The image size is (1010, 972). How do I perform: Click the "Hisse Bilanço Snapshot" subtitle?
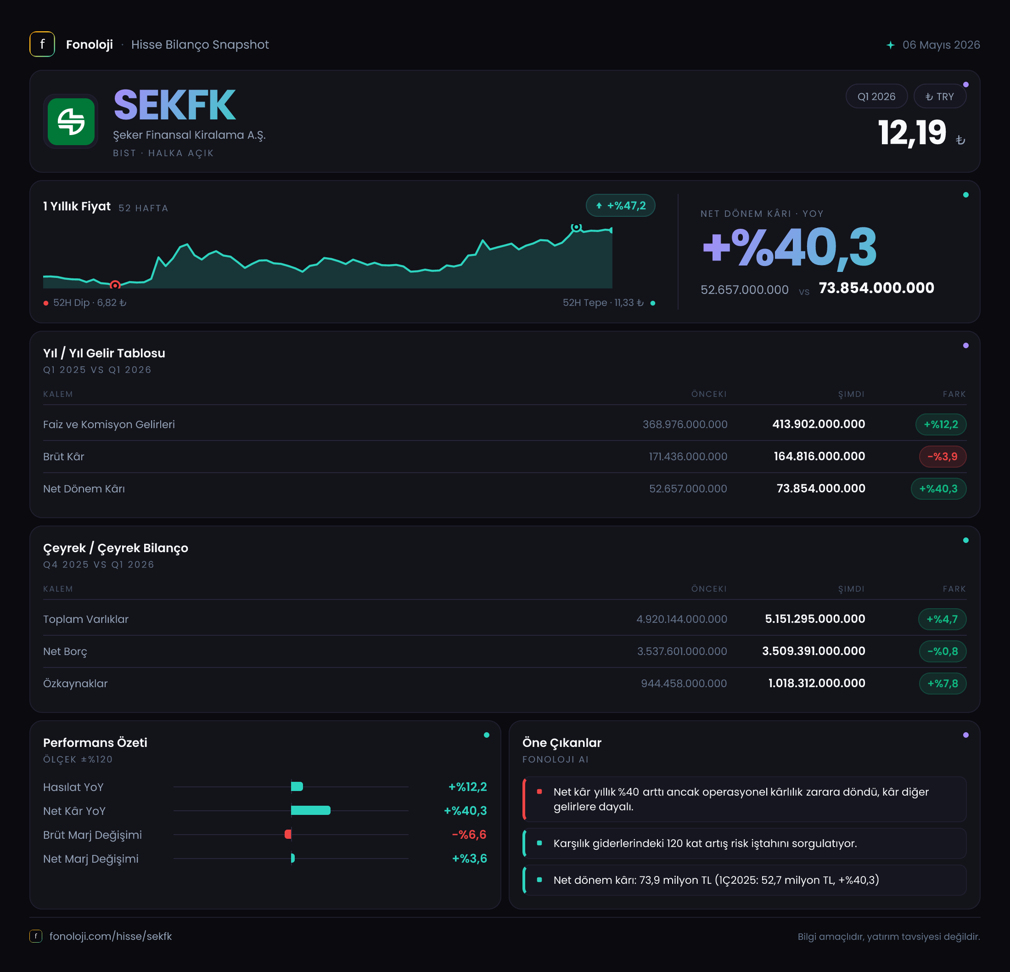coord(200,45)
